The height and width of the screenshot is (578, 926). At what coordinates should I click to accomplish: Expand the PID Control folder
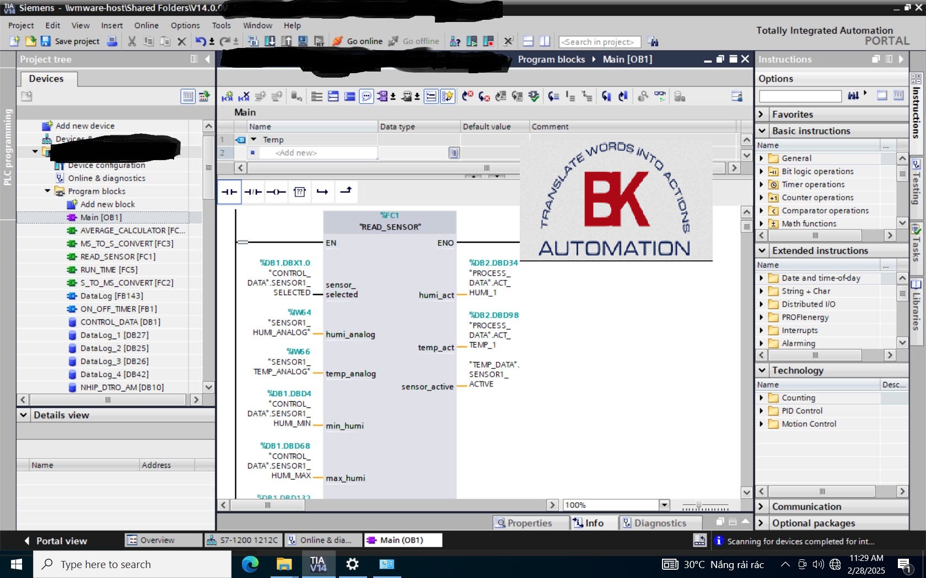(762, 411)
